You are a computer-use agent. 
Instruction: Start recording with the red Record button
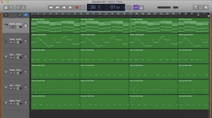(x=77, y=7)
